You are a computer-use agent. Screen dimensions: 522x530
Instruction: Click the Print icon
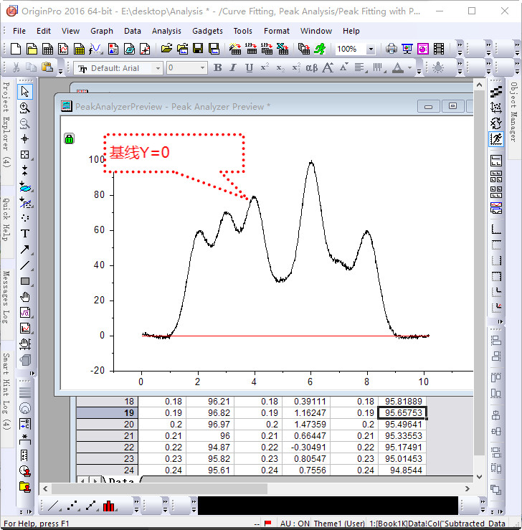click(391, 49)
